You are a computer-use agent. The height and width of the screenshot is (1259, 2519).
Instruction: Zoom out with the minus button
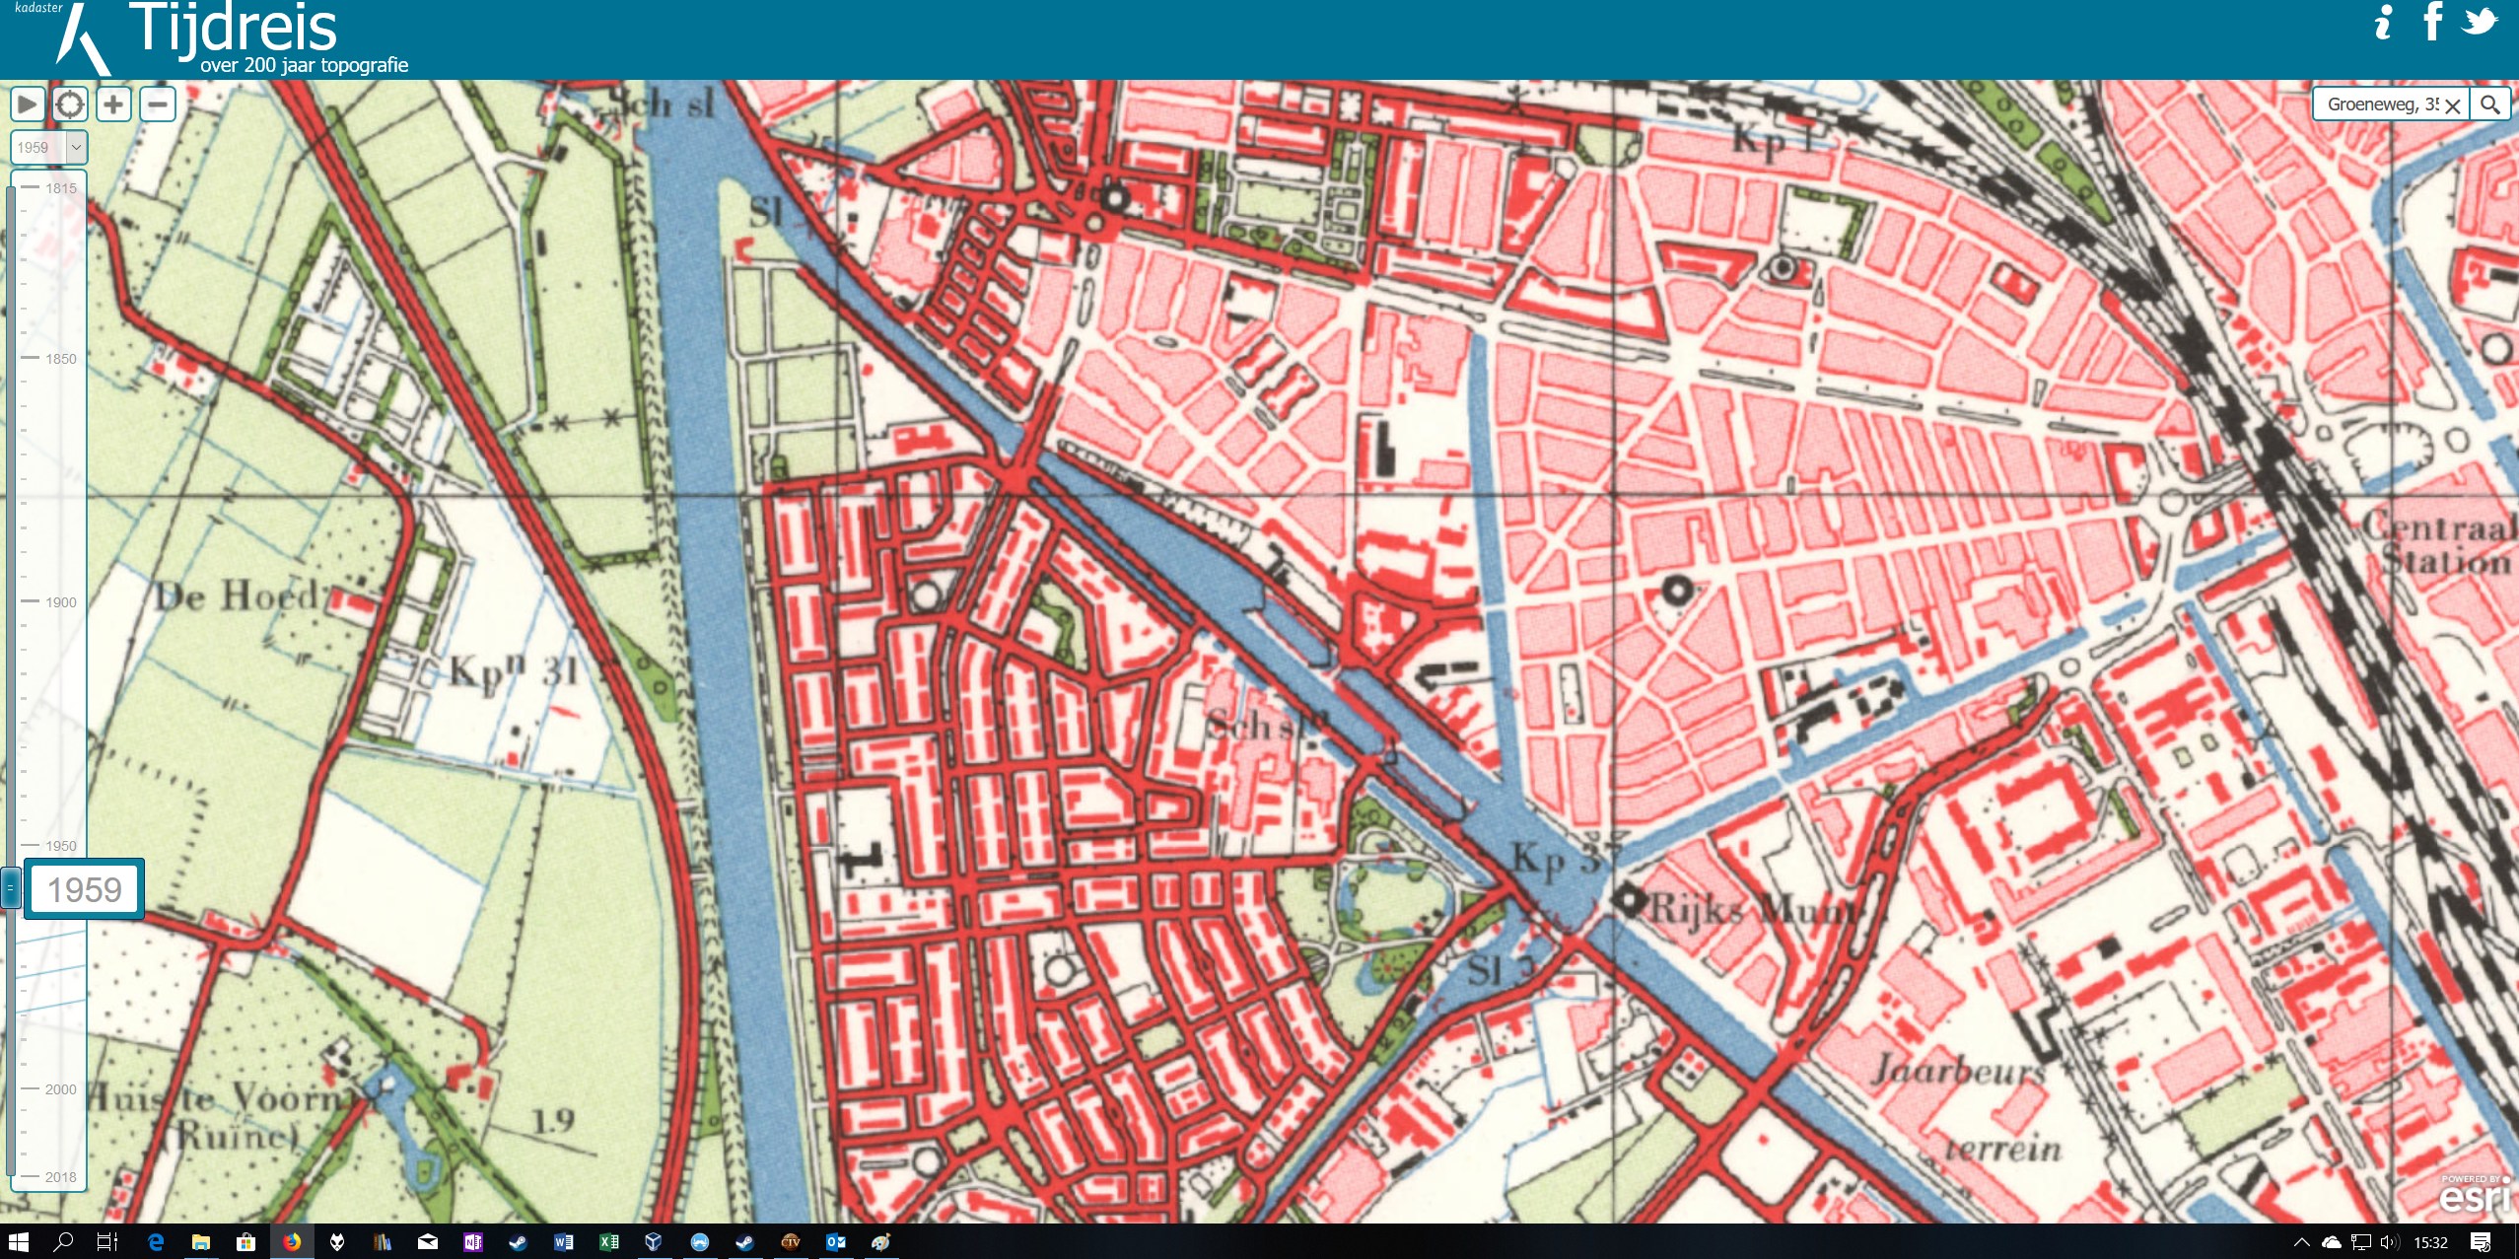click(x=158, y=104)
